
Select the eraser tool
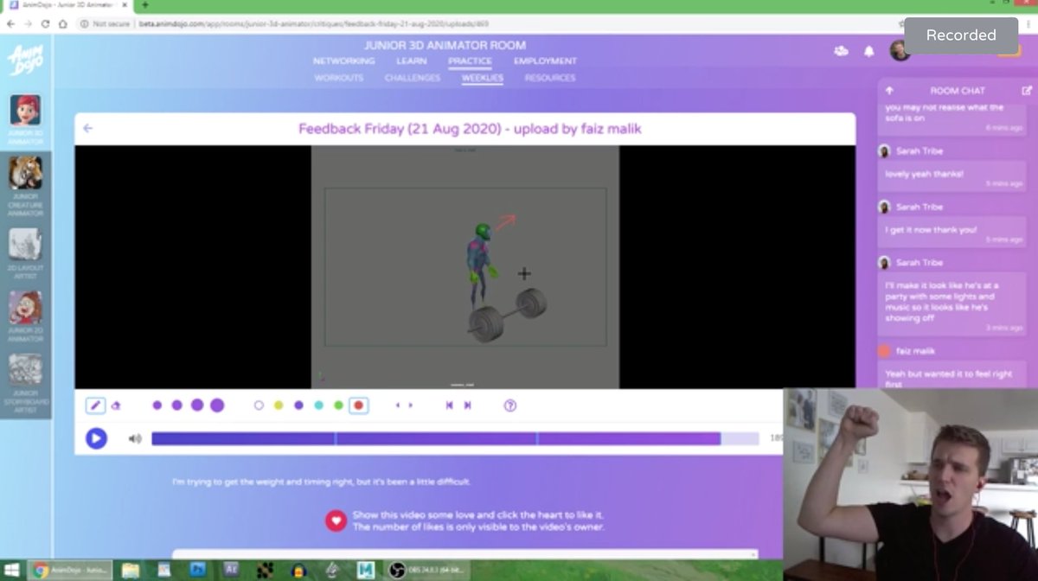pos(117,405)
